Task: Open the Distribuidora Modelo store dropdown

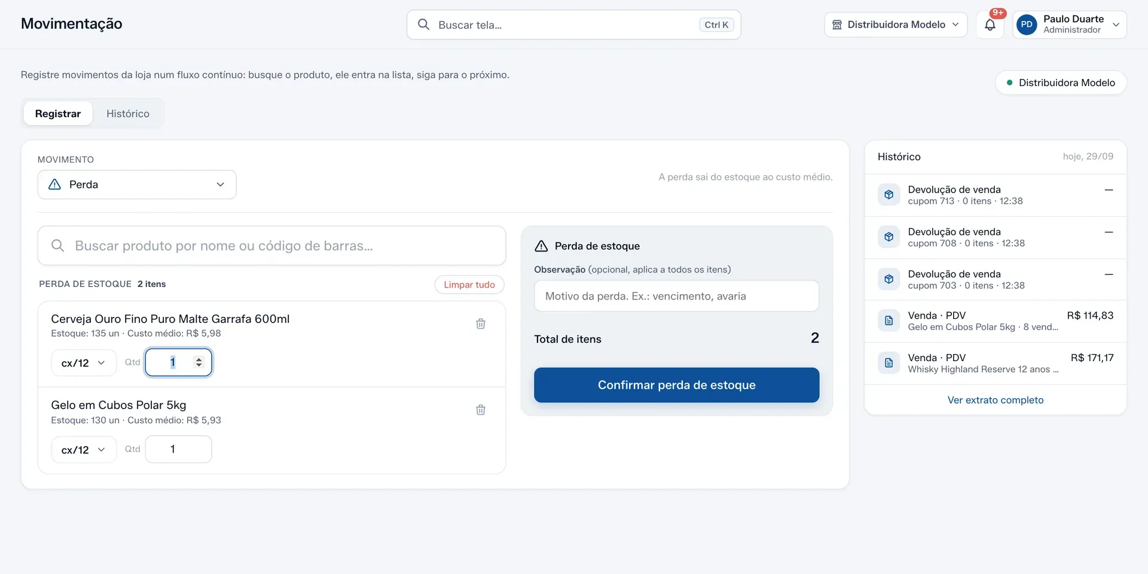Action: [896, 25]
